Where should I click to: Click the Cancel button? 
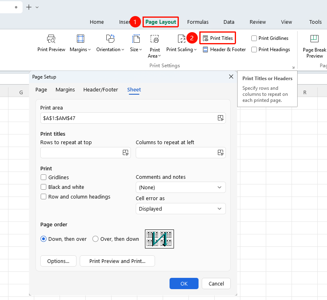click(216, 283)
